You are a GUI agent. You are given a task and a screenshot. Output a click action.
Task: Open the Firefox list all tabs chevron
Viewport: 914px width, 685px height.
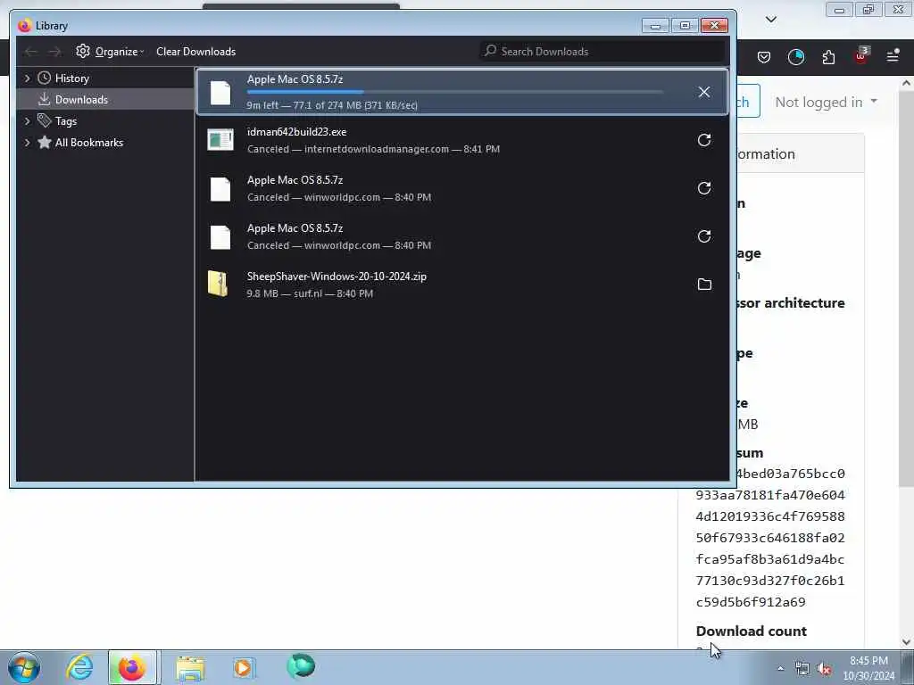[770, 20]
